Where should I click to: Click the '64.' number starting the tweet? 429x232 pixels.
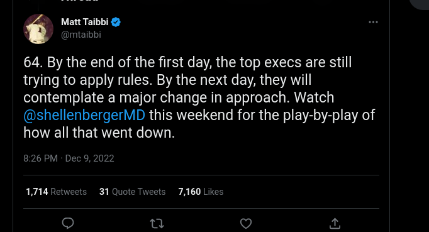33,62
